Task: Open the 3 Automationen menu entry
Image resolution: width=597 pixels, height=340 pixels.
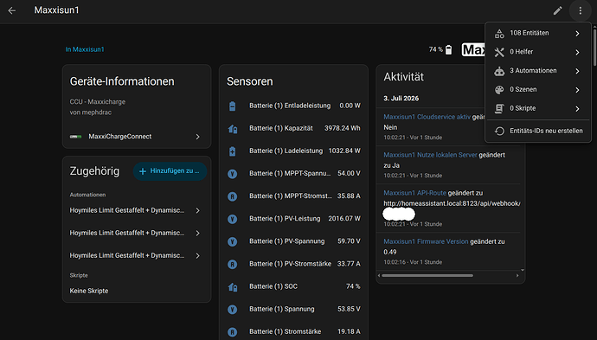Action: 538,71
